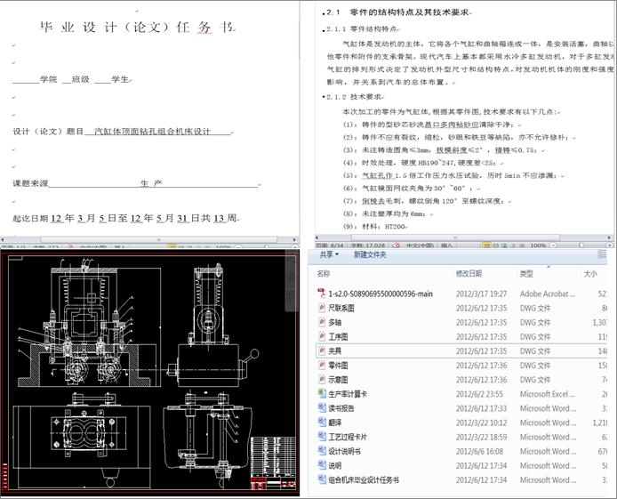
Task: Open the 共享 dropdown in explorer toolbar
Action: 329,254
